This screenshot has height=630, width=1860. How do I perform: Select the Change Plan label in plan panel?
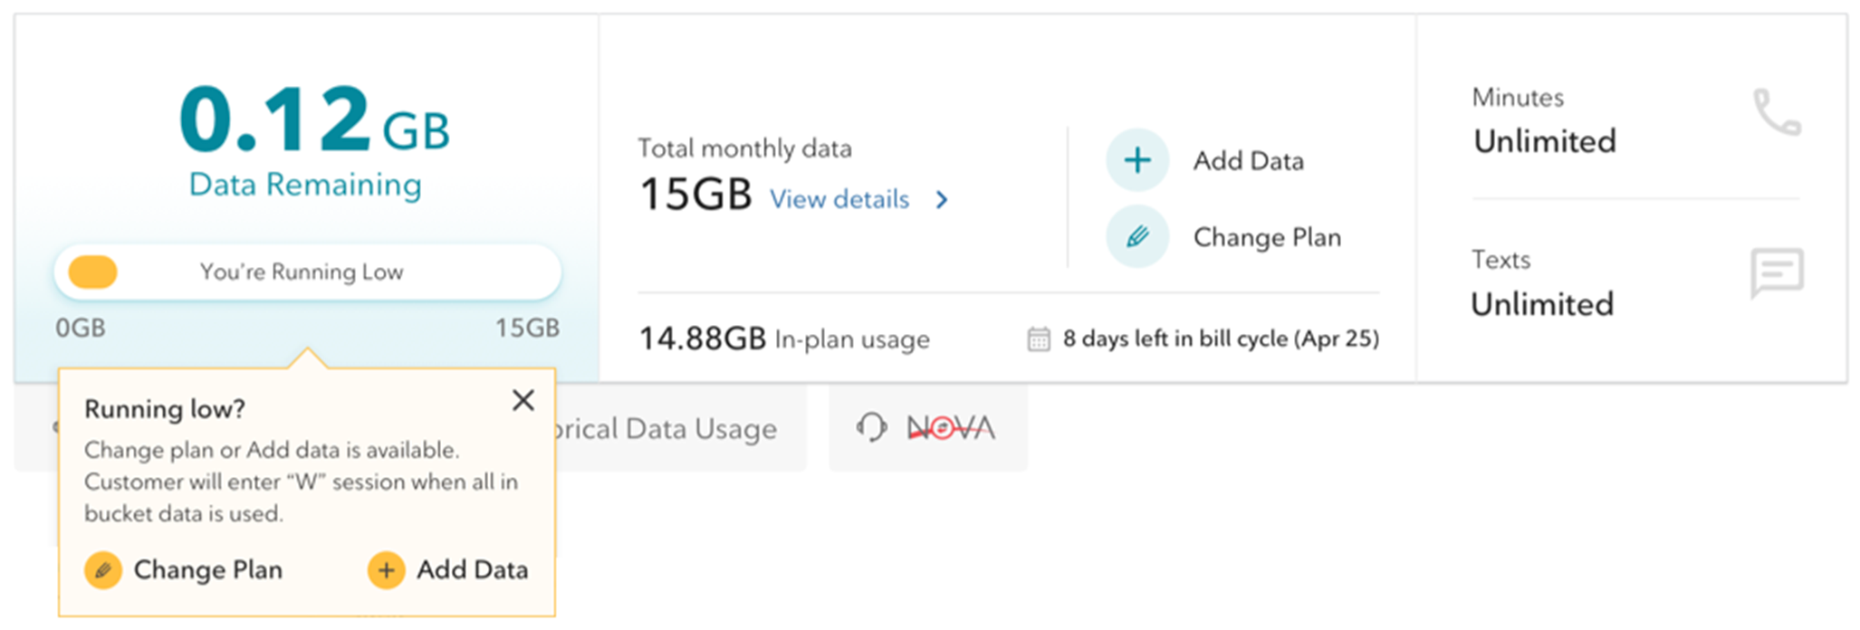point(1266,238)
